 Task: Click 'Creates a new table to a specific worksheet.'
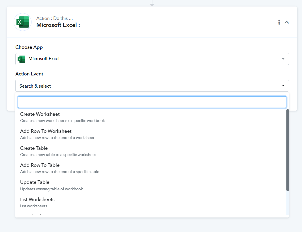pos(58,155)
